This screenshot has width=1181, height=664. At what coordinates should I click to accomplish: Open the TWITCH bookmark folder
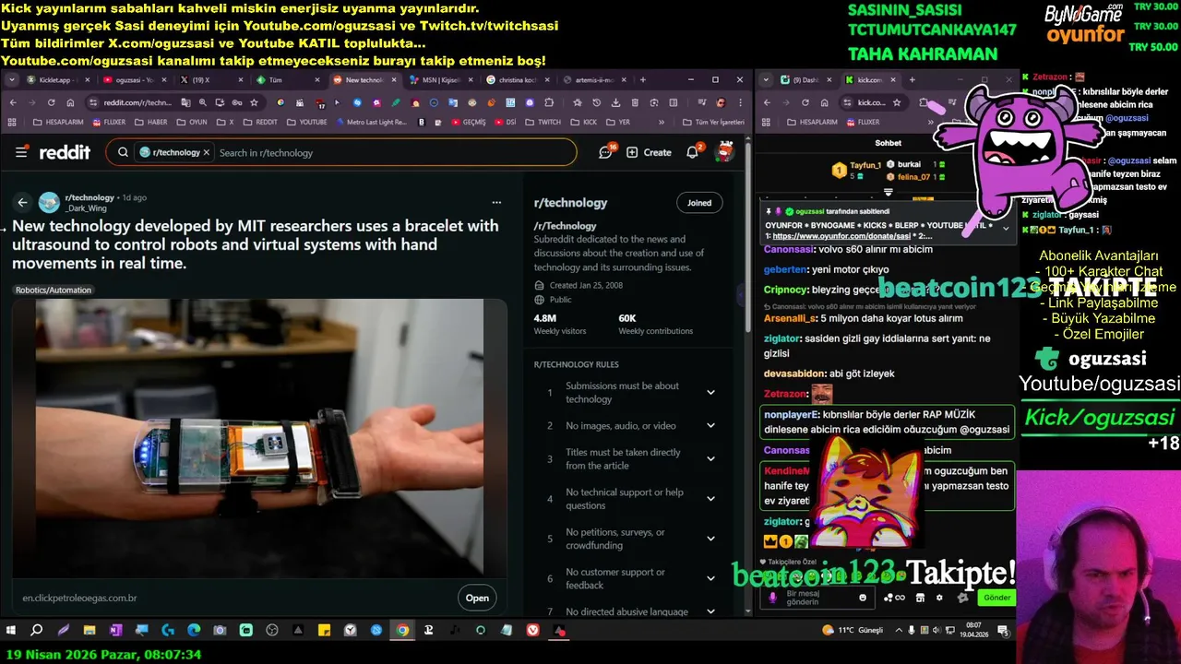[543, 122]
